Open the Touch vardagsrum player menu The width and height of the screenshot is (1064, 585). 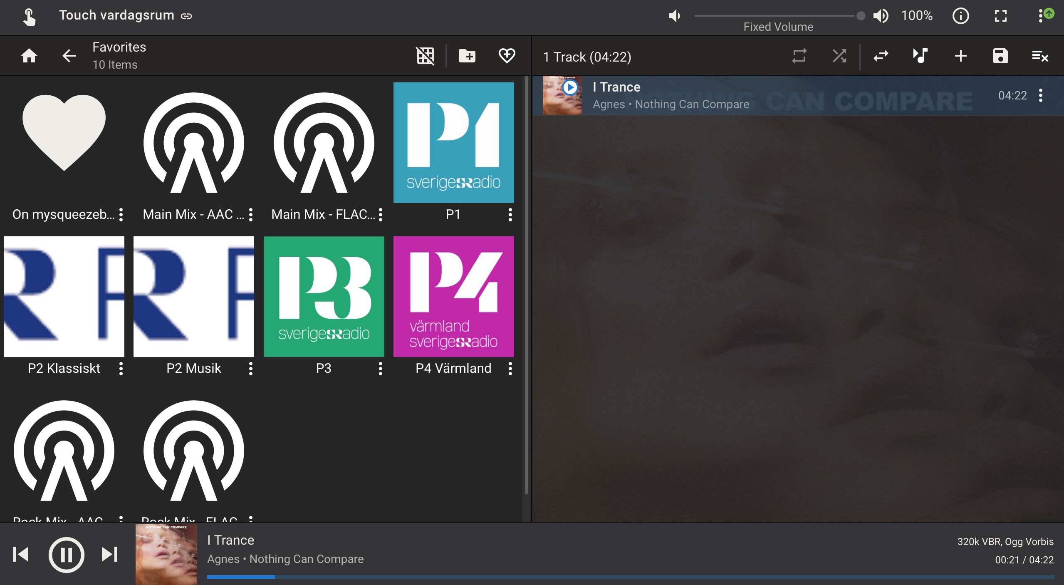pyautogui.click(x=116, y=16)
